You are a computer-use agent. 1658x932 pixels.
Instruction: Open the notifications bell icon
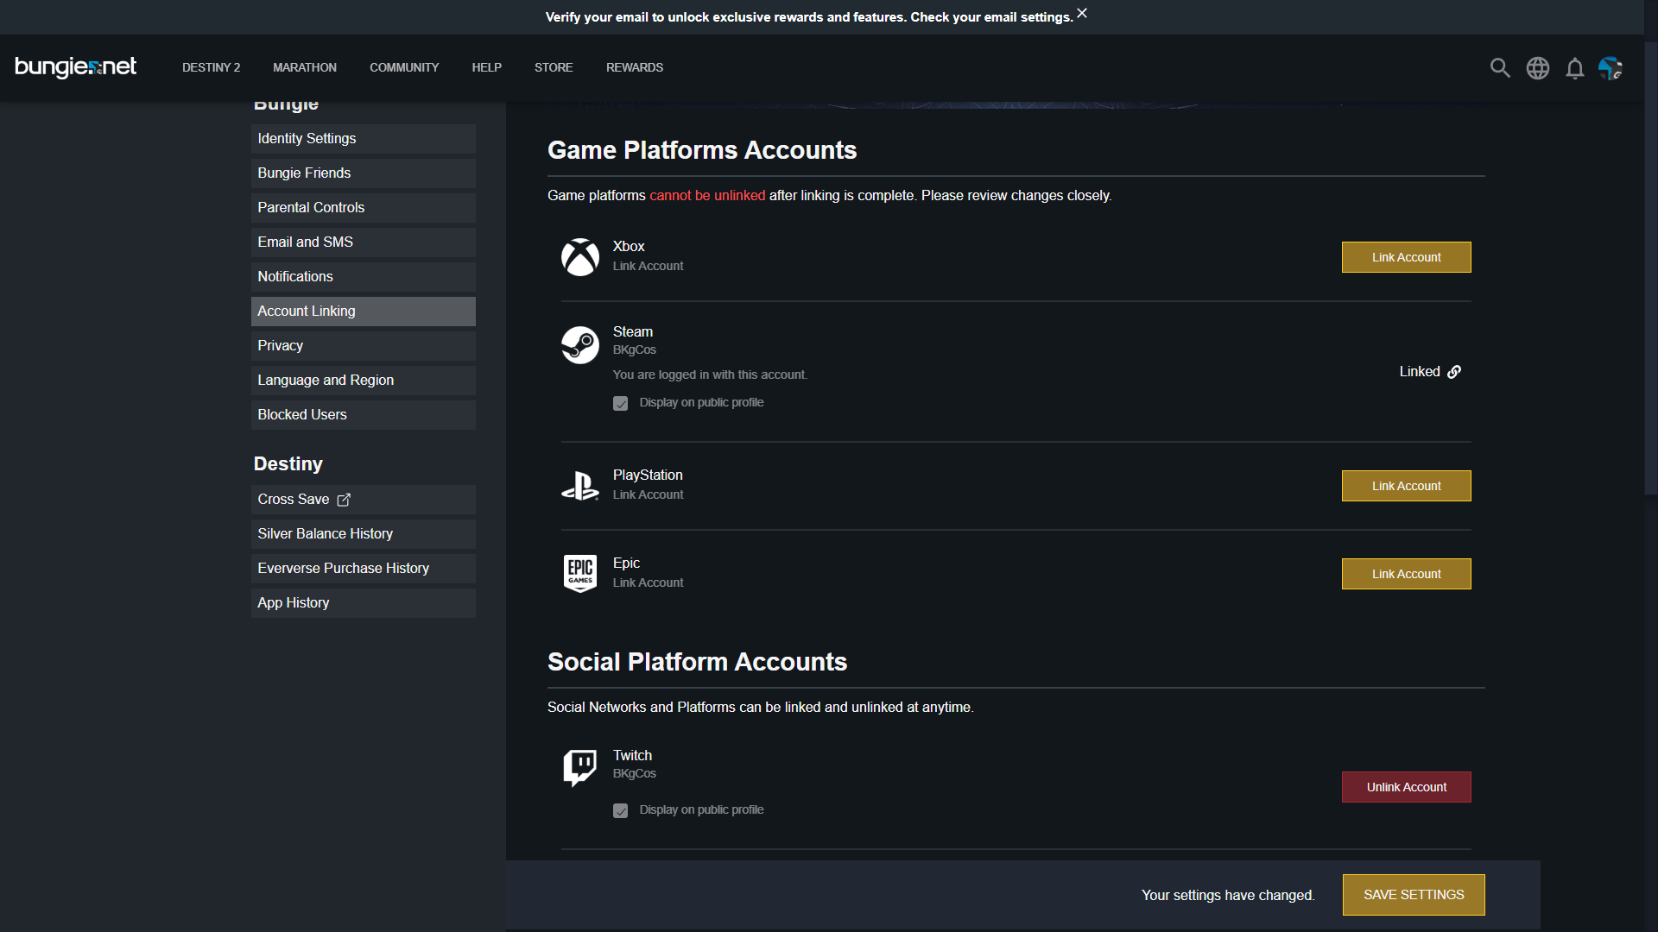(x=1574, y=68)
